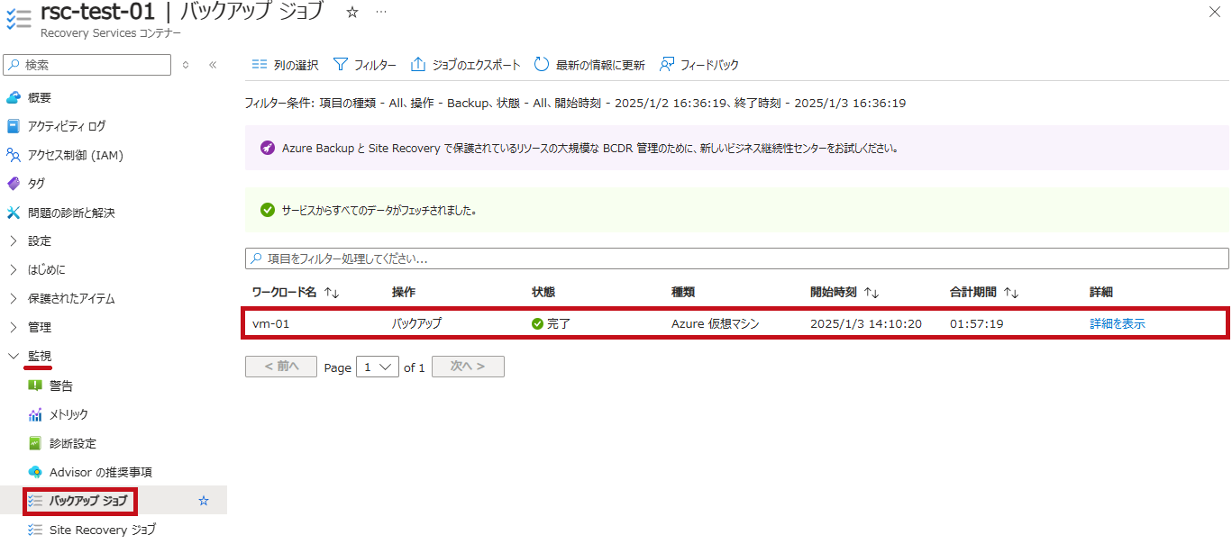The width and height of the screenshot is (1232, 544).
Task: Click the favorite star on the バックアップ ジョブ sidebar row
Action: [204, 501]
